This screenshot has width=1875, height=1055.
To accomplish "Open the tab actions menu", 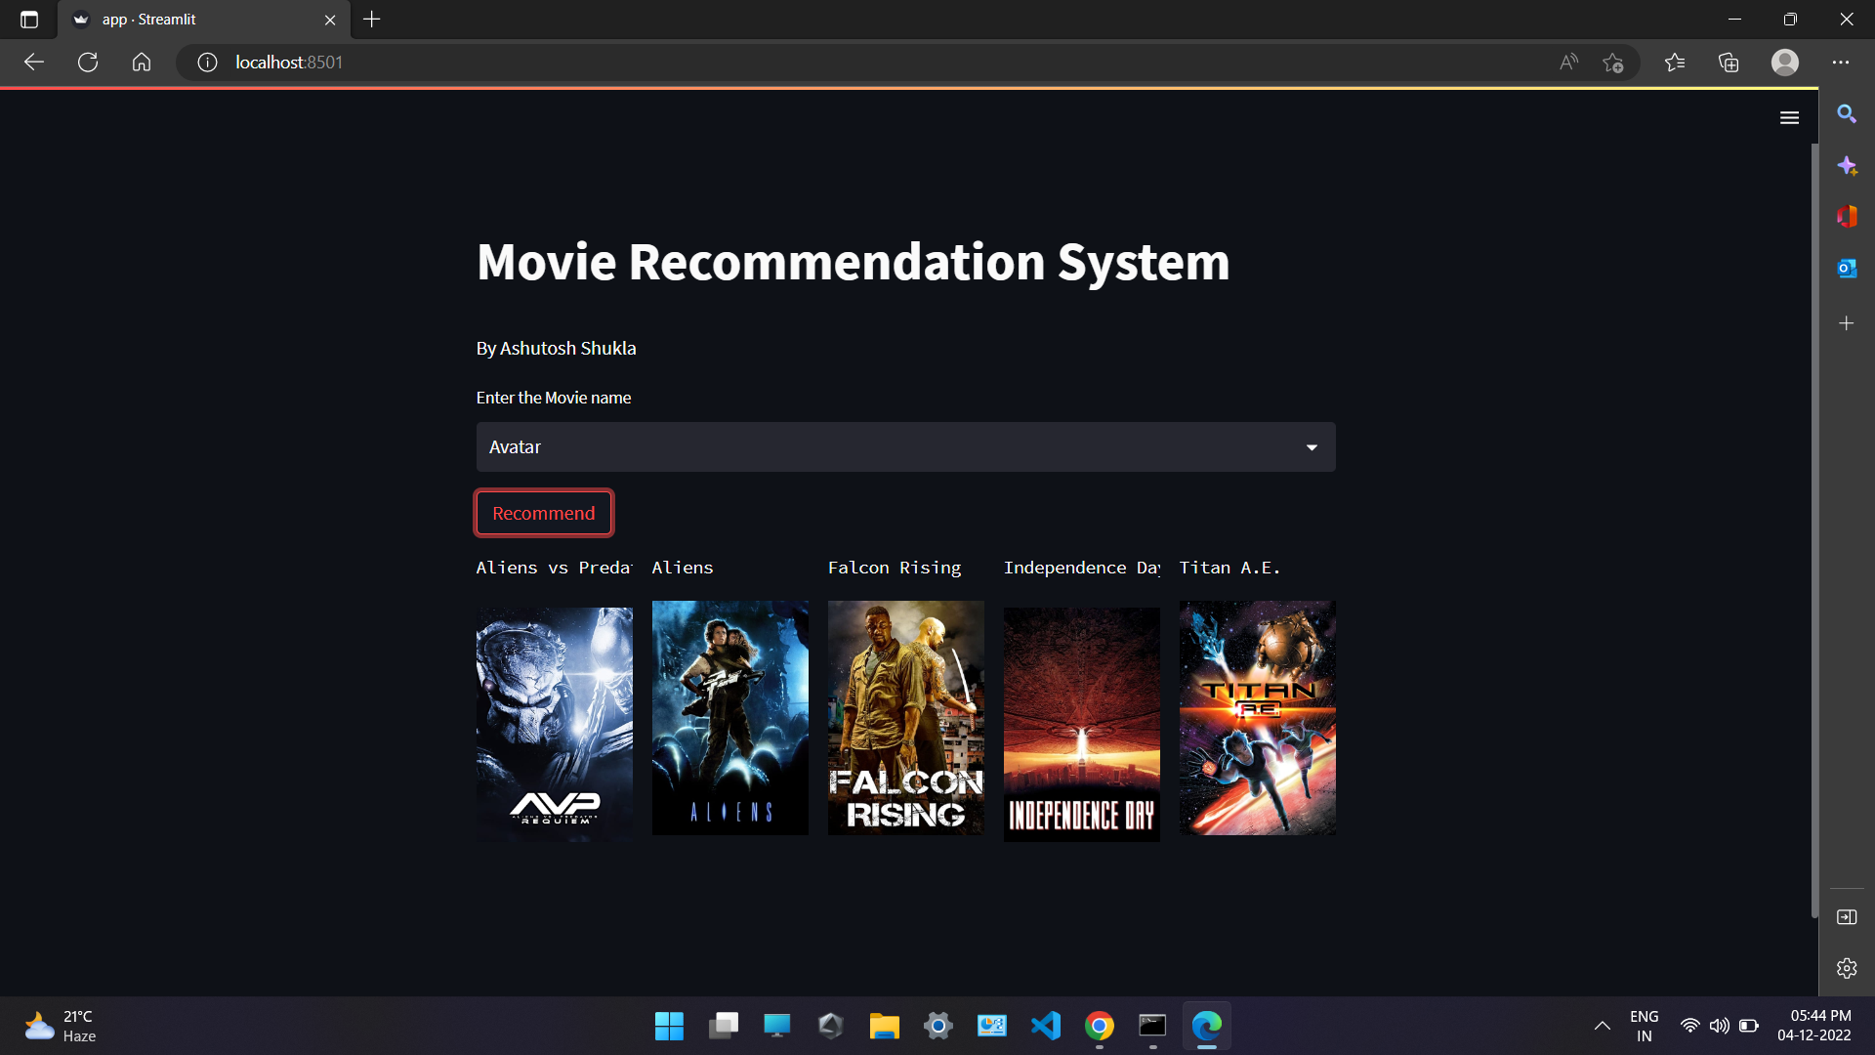I will click(x=29, y=20).
